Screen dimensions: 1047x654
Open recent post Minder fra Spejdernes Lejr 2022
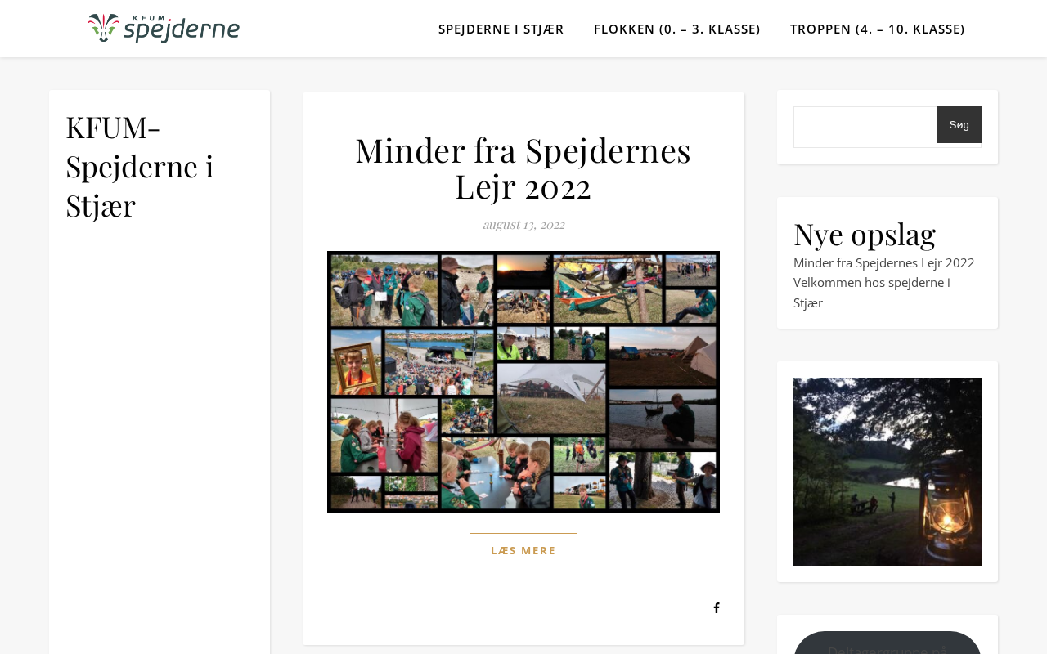[884, 262]
